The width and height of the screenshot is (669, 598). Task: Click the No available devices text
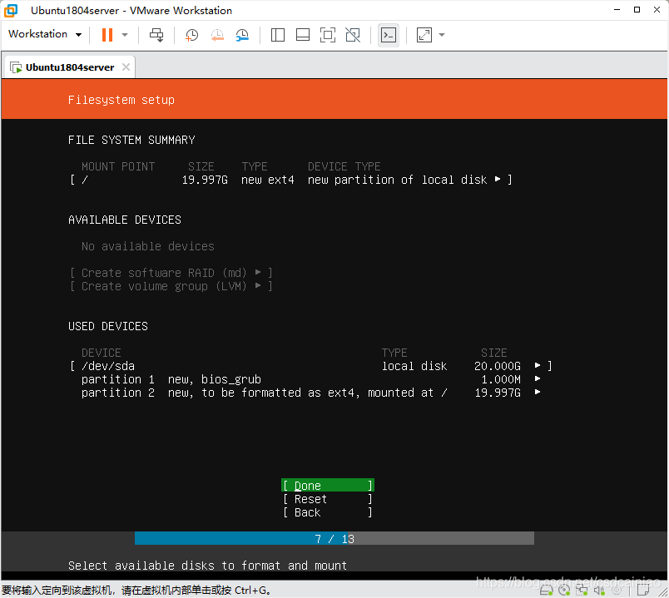(x=148, y=246)
